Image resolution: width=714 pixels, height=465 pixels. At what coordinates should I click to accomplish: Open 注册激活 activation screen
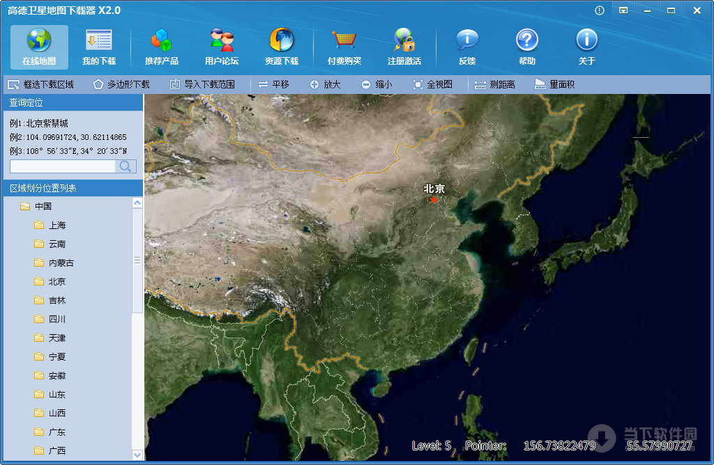pos(405,45)
